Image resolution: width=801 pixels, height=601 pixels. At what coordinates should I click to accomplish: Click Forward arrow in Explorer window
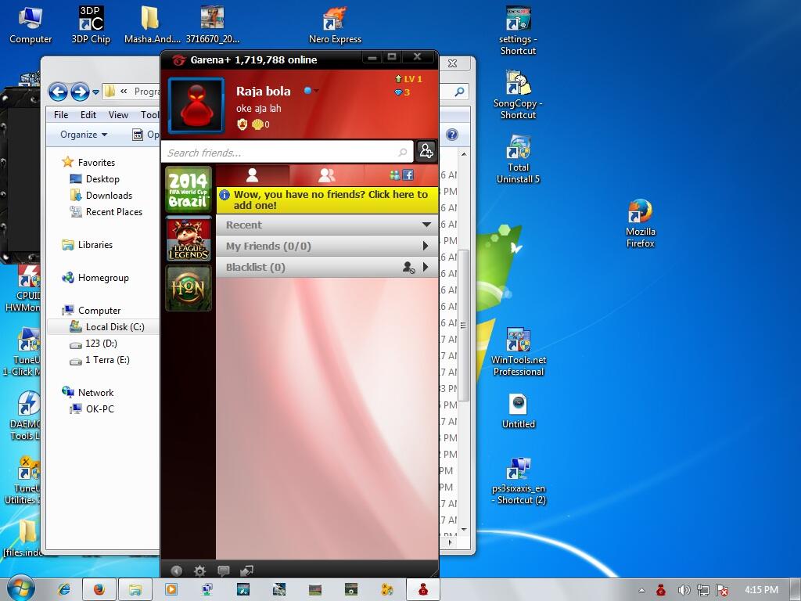(81, 92)
